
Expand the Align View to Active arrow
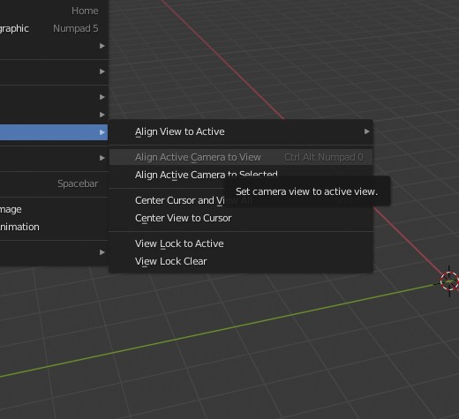point(366,131)
